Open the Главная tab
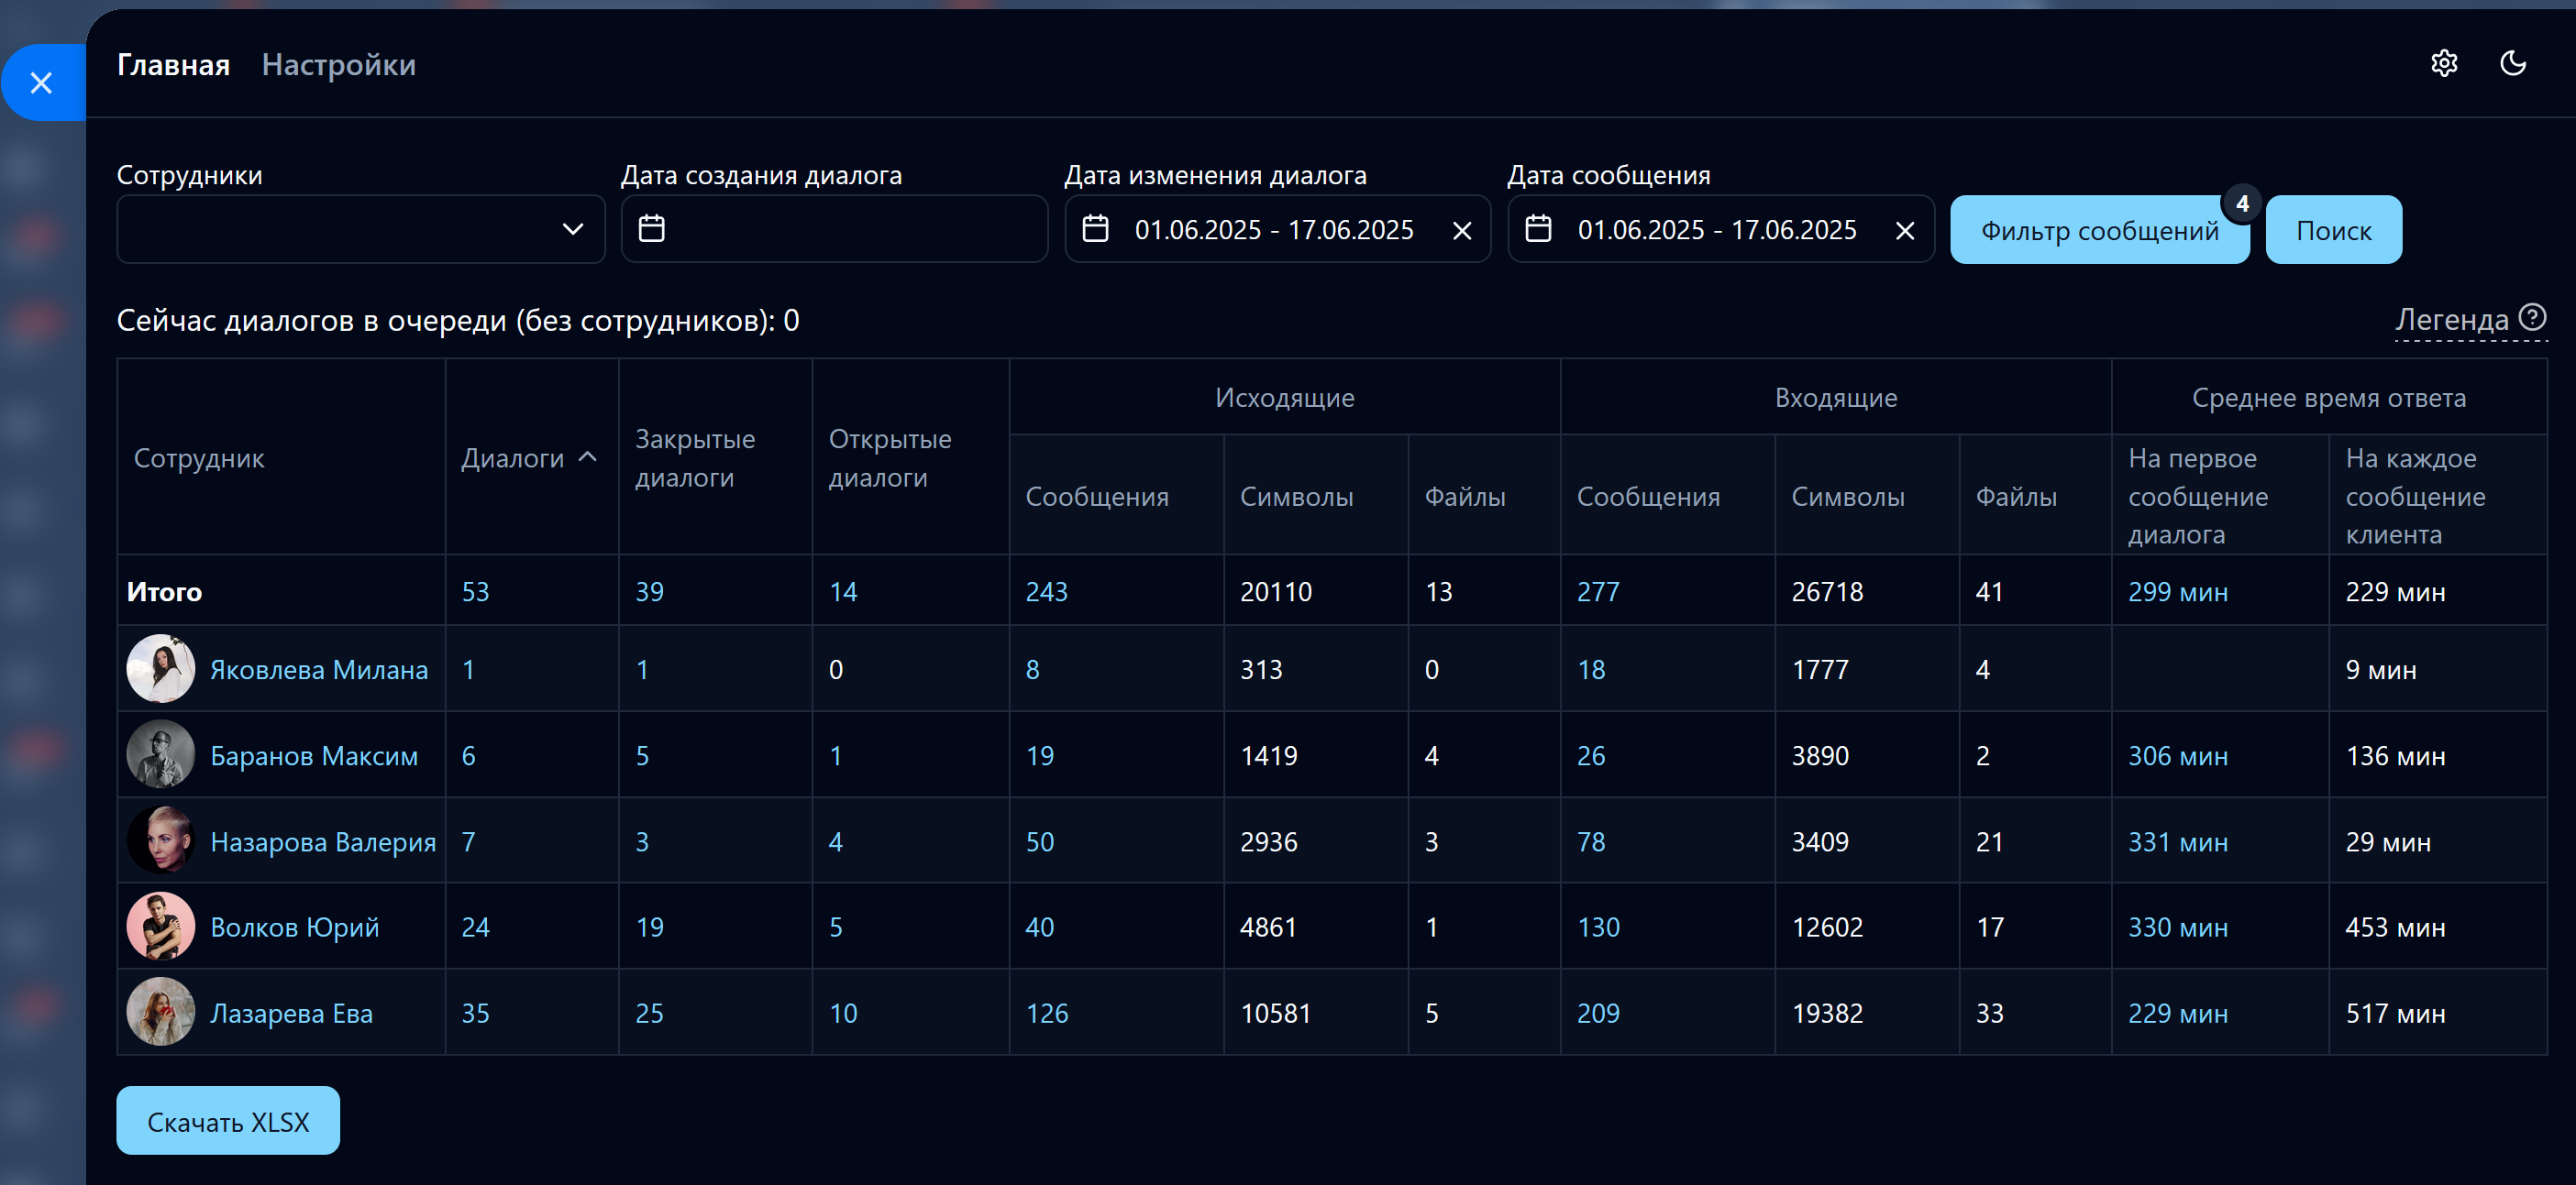Screen dimensions: 2576x1185 coord(173,65)
